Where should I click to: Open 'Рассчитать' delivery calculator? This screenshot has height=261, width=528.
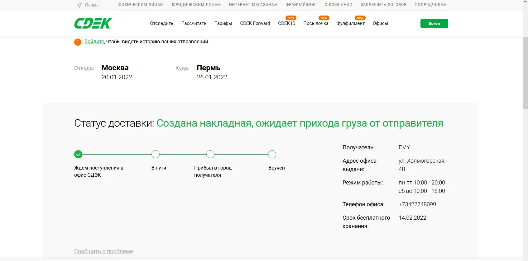pyautogui.click(x=194, y=23)
